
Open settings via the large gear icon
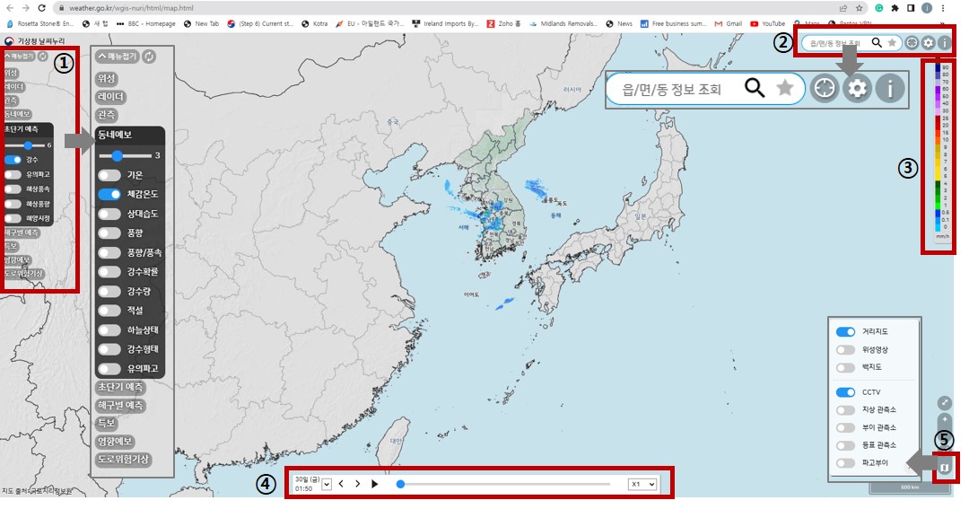pyautogui.click(x=857, y=89)
